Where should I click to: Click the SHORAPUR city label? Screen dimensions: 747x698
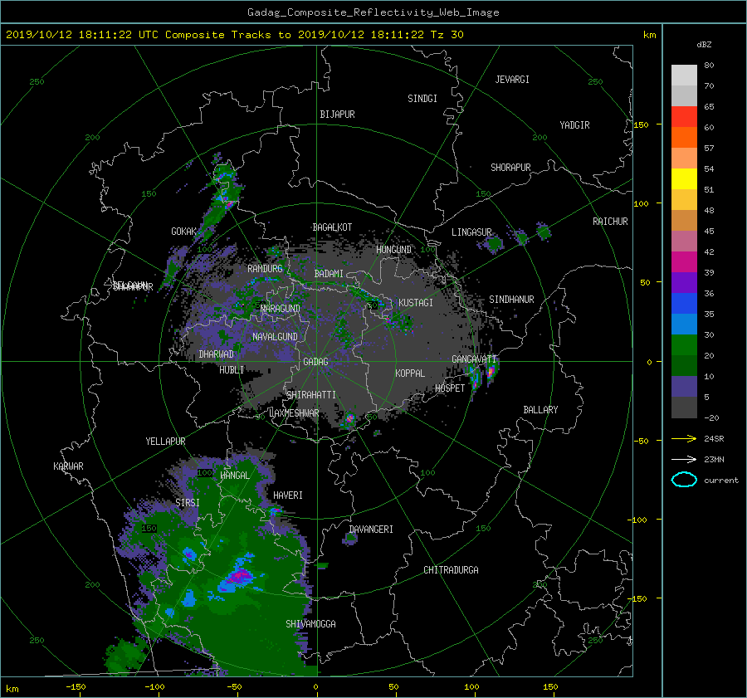(510, 168)
